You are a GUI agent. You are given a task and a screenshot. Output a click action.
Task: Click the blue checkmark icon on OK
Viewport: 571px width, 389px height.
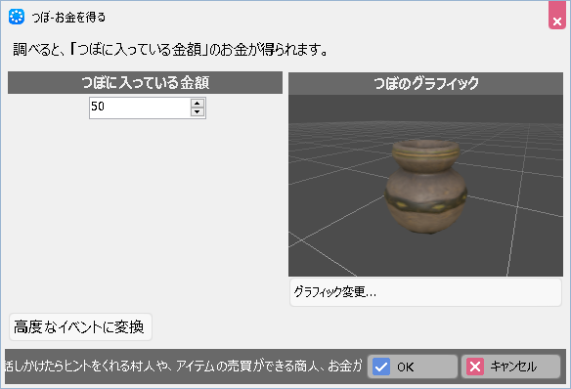381,367
